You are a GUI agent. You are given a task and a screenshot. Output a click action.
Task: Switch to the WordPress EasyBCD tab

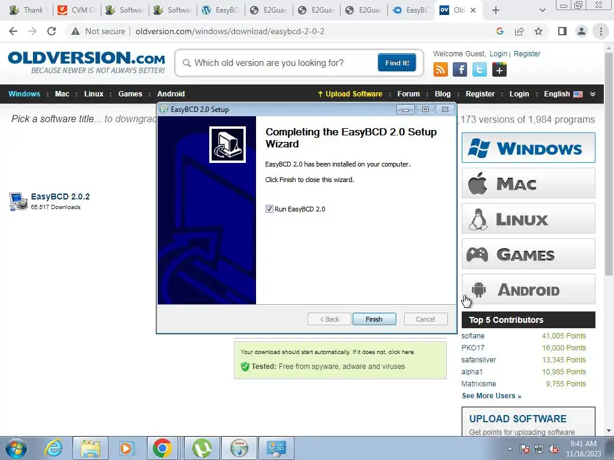point(221,10)
